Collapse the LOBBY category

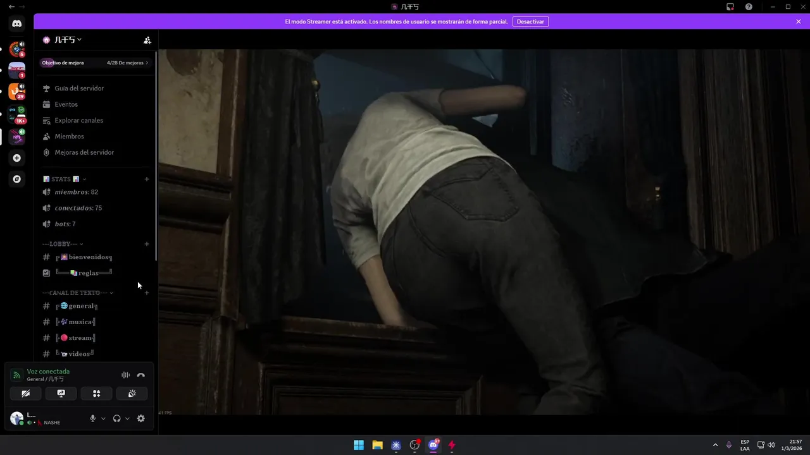[x=63, y=244]
